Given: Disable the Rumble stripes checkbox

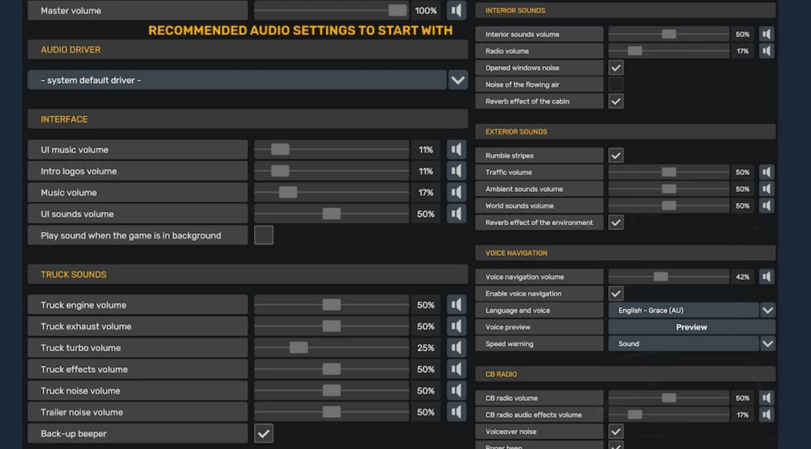Looking at the screenshot, I should click(x=616, y=156).
